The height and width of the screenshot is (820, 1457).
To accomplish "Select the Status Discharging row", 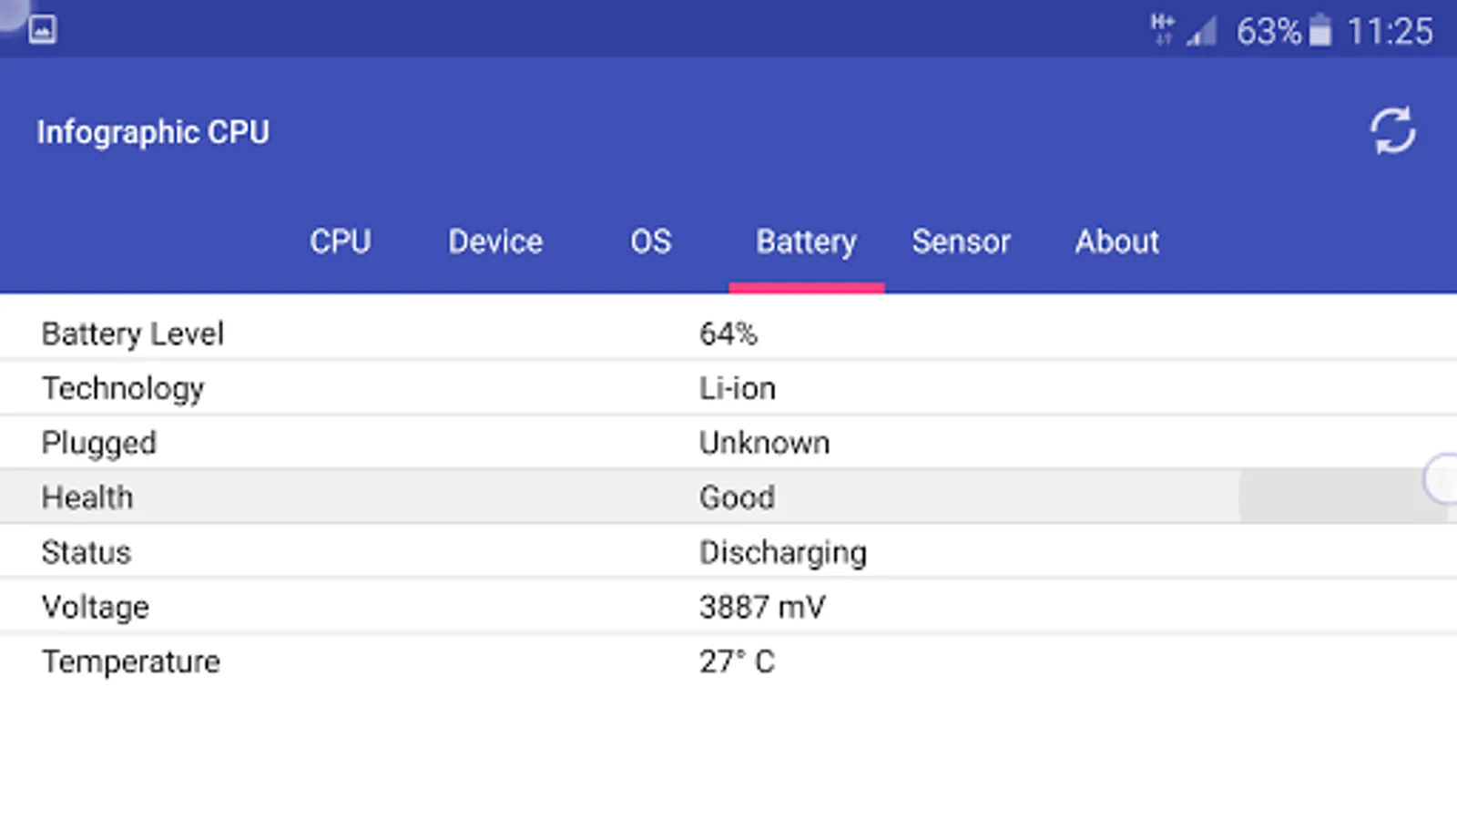I will (728, 552).
